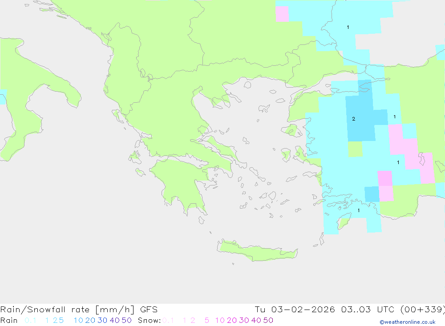This screenshot has width=445, height=326.
Task: Select the Rain legend value 20
Action: 90,320
